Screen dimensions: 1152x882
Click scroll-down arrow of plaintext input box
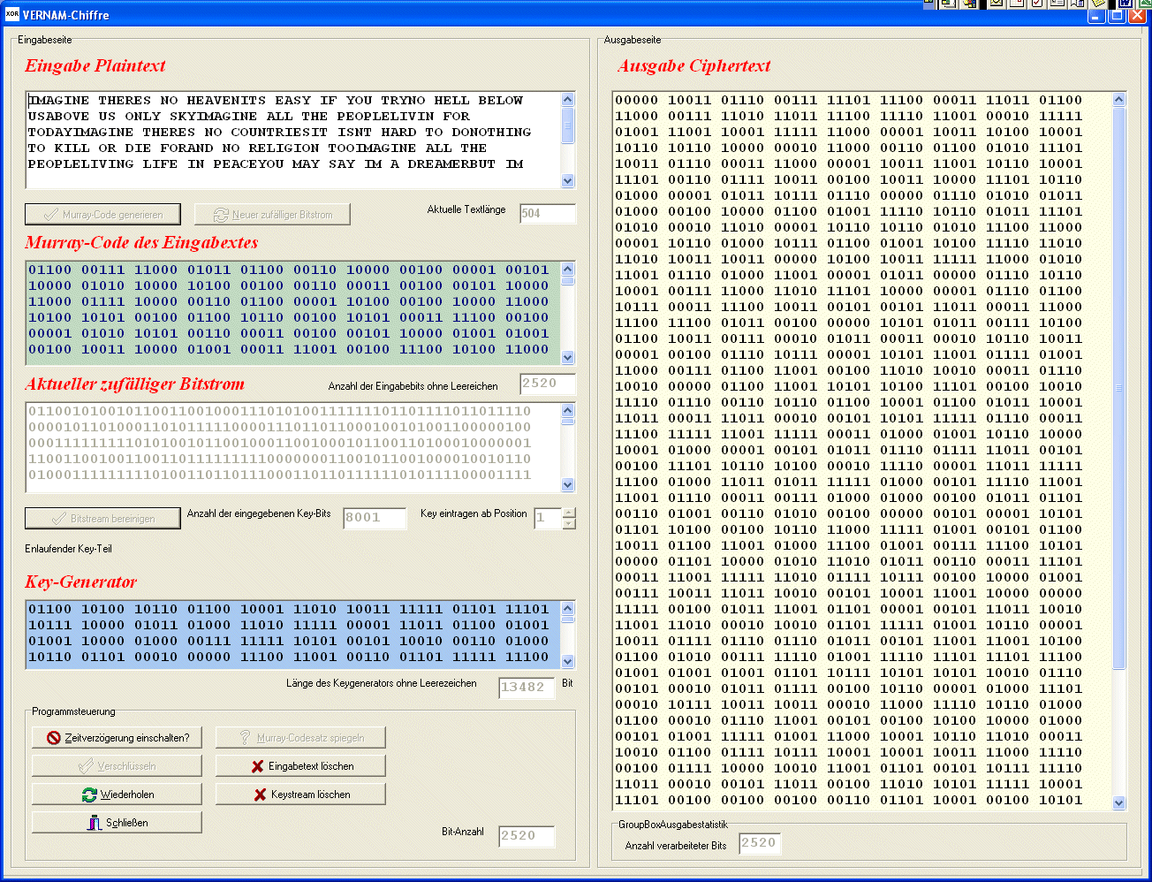click(x=568, y=180)
